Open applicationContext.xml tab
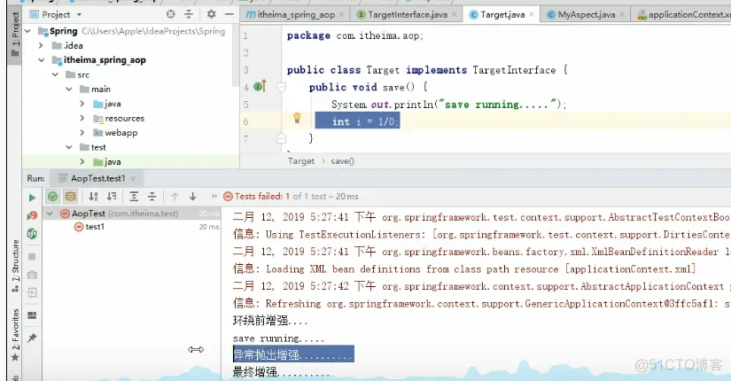 pyautogui.click(x=682, y=14)
